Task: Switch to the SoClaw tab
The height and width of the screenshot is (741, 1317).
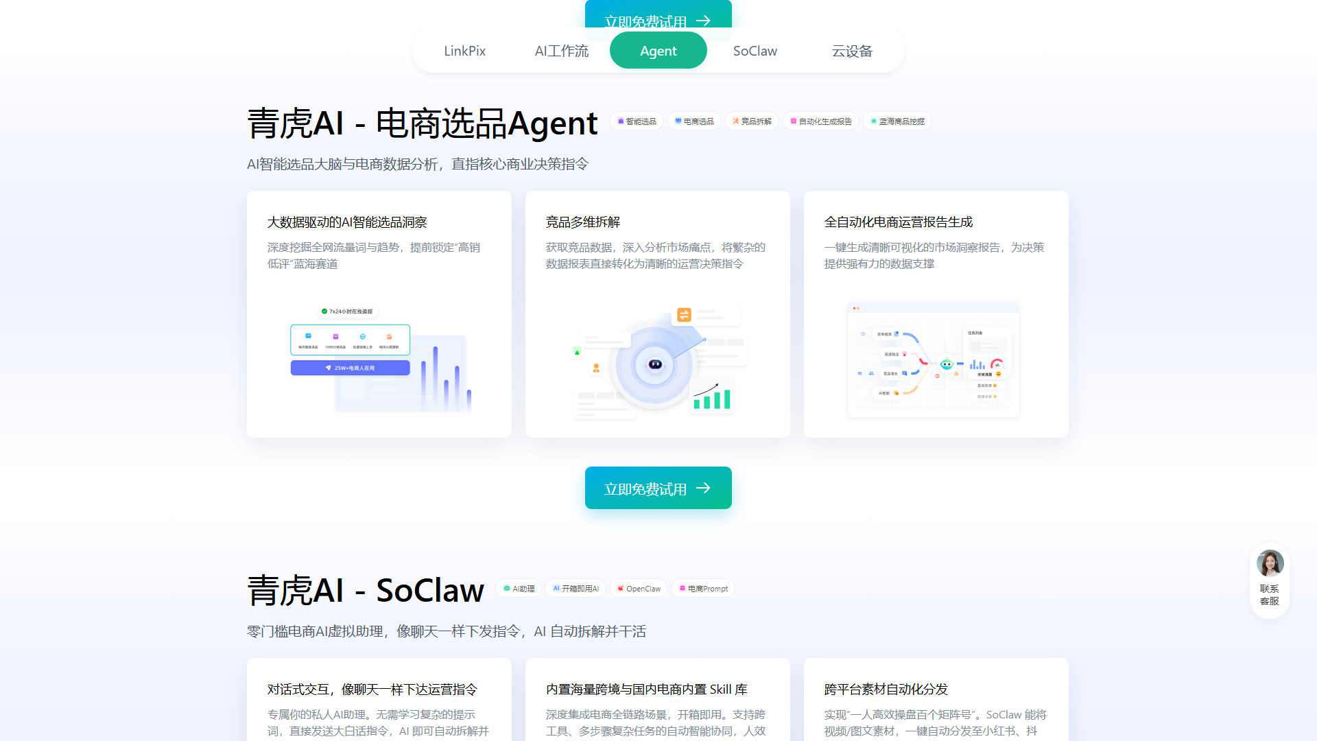Action: pos(755,51)
